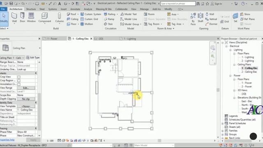Viewport: 263px width, 148px height.
Task: Select the Column tool
Action: coord(59,18)
